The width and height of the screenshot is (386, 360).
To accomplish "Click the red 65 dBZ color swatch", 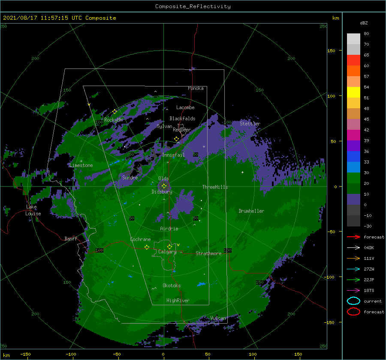I will (353, 60).
